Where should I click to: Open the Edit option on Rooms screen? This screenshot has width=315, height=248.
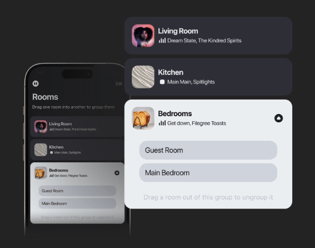point(119,83)
